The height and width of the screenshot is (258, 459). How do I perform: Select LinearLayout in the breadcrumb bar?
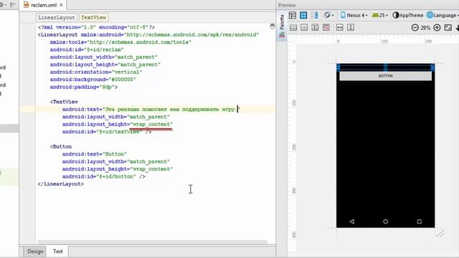[57, 17]
